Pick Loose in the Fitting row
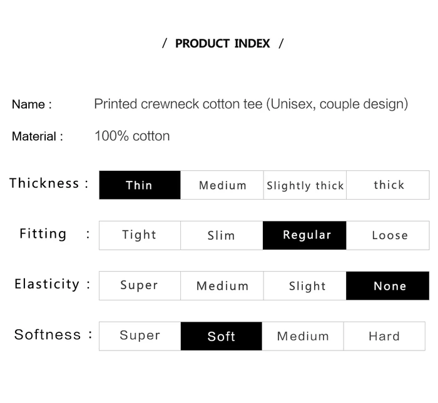Screen dimensions: 438x403 (x=388, y=235)
